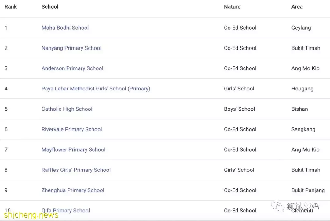Open the Qifa Primary School link

pos(66,211)
